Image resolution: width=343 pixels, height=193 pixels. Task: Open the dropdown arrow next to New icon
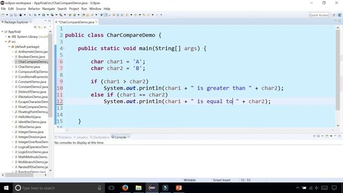tap(7, 15)
